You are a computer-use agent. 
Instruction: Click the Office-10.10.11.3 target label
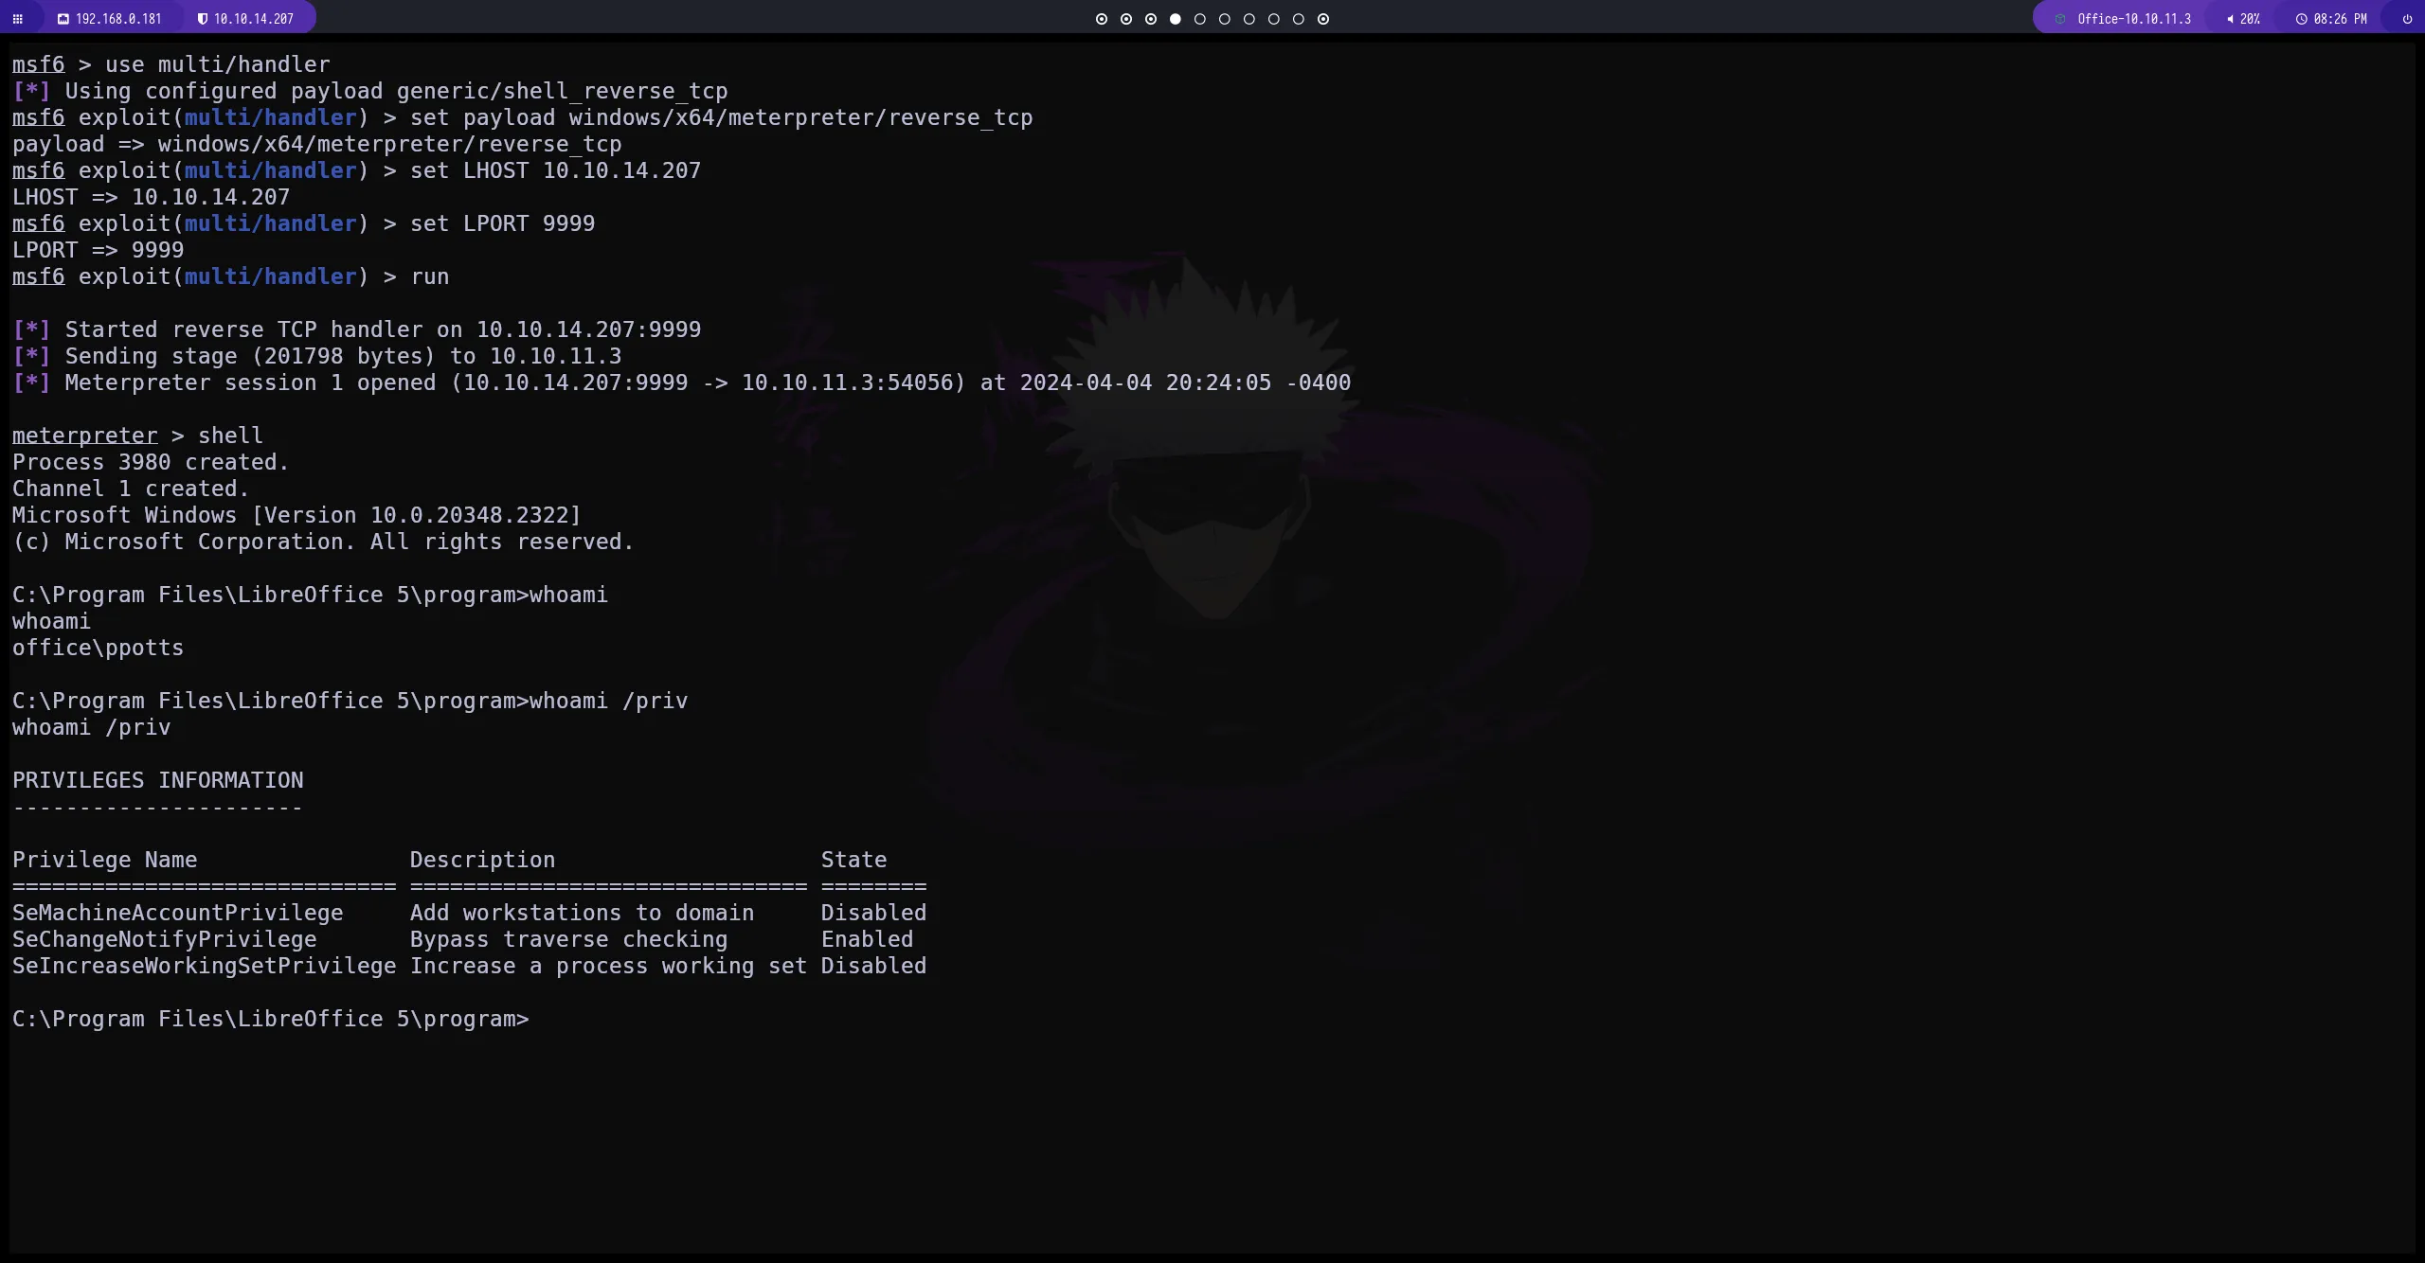click(2133, 19)
